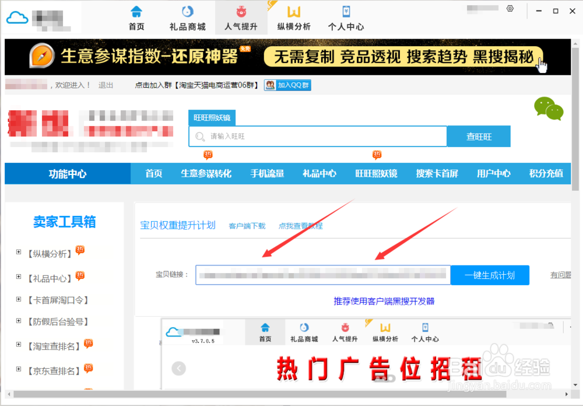Expand 【京东查排名】 tree node

pos(19,369)
